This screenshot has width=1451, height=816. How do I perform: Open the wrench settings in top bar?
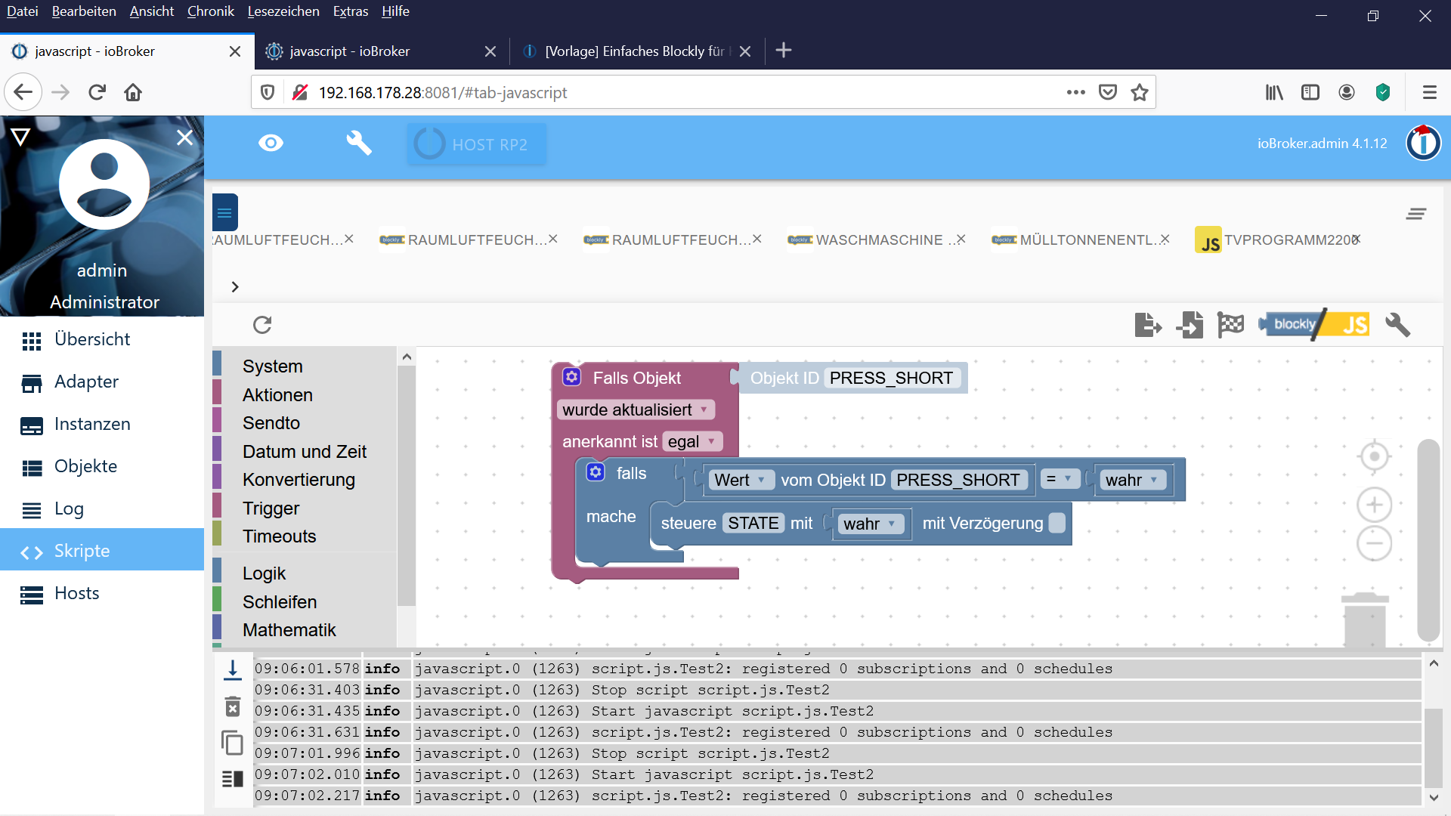[358, 143]
